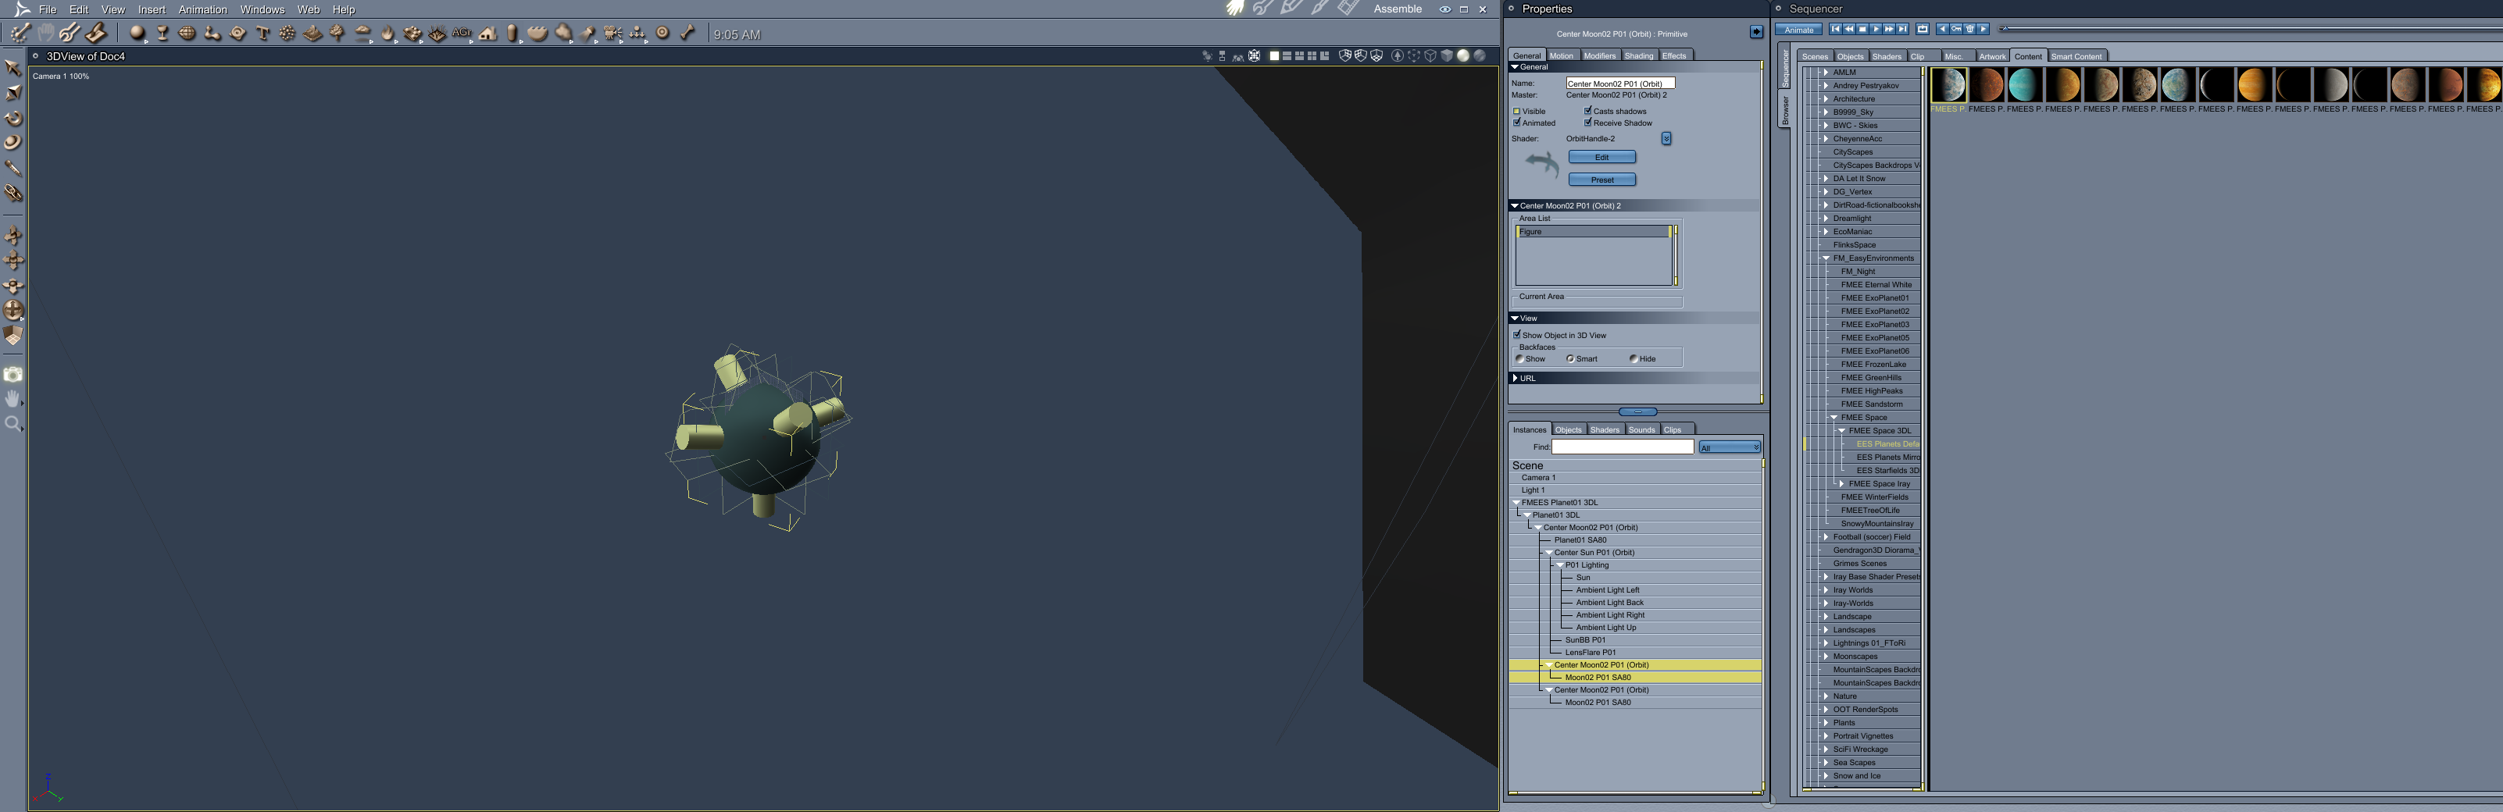
Task: Click the Find input field
Action: pyautogui.click(x=1622, y=447)
